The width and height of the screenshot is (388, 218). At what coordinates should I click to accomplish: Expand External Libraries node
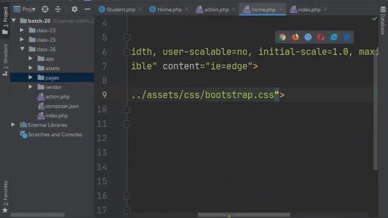pos(13,125)
